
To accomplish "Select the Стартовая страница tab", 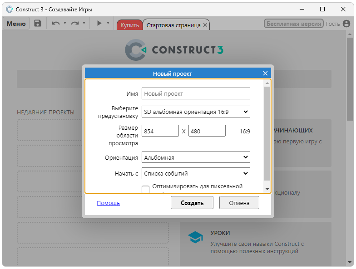I will click(173, 25).
